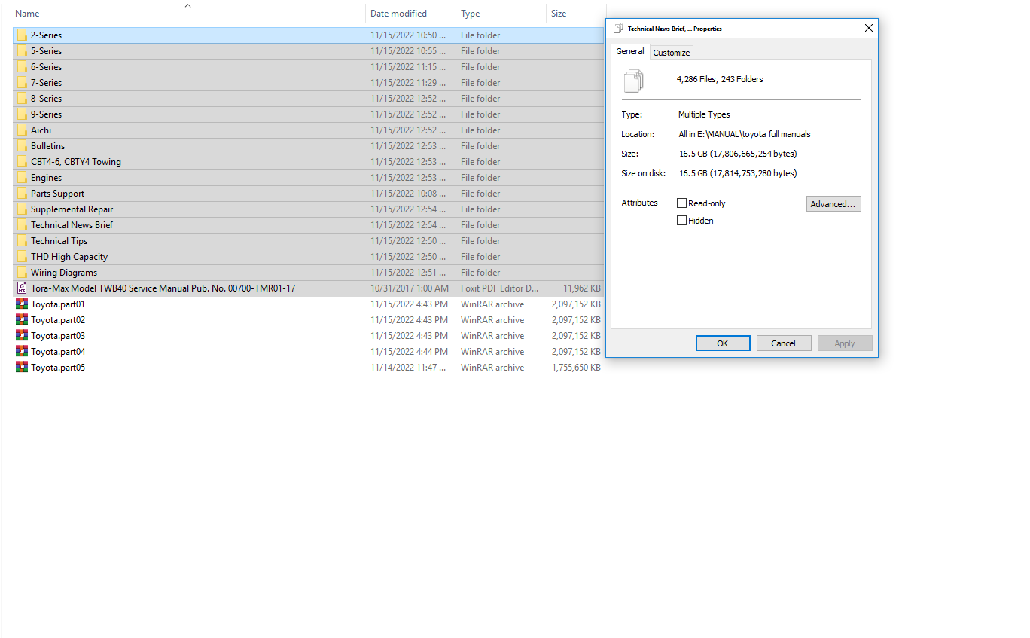Click the Engines folder icon
1030x638 pixels.
[x=22, y=178]
